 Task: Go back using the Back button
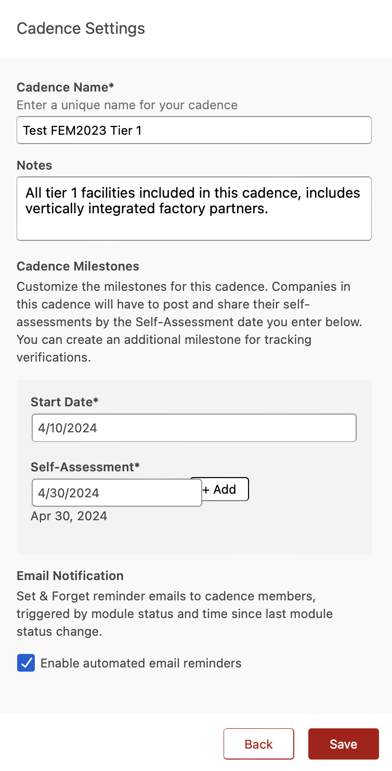click(x=259, y=744)
